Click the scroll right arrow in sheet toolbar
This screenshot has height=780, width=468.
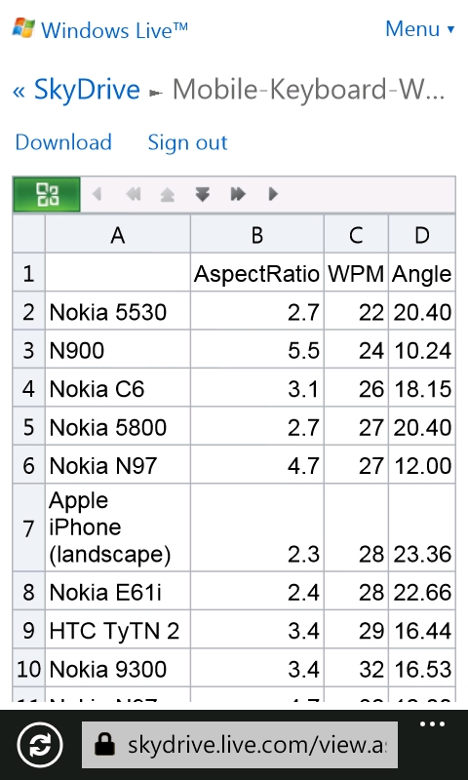click(273, 194)
